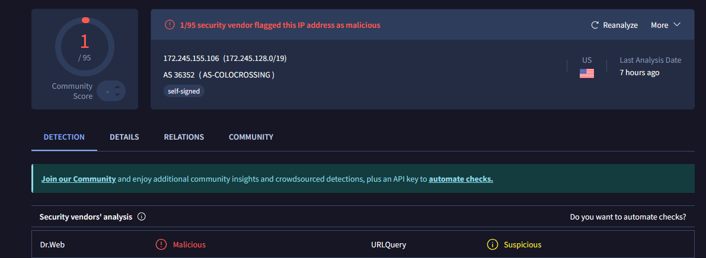The image size is (706, 258).
Task: Expand the More dropdown chevron
Action: pyautogui.click(x=677, y=25)
